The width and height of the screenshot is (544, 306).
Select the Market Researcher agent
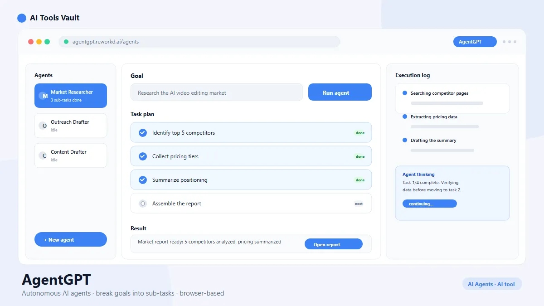coord(71,96)
